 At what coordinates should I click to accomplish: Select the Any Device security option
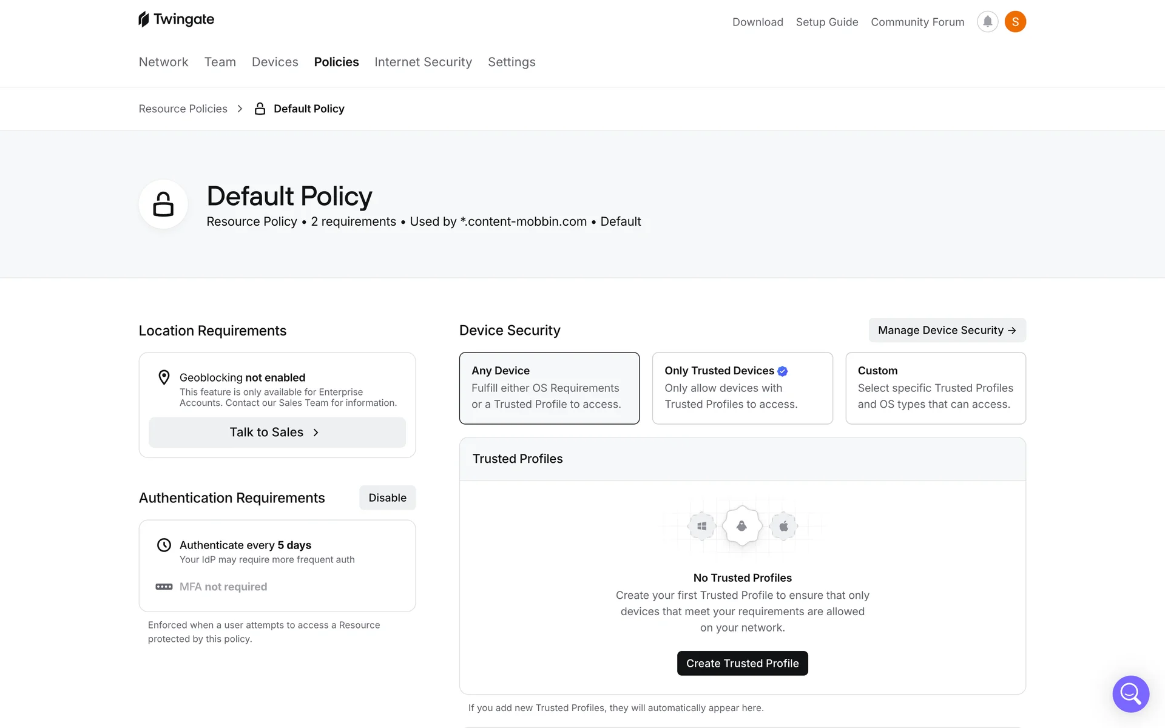[x=549, y=388]
